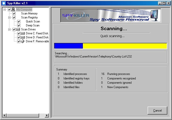Screen dimensions: 172x120
Task: Maximize the Spy Killer window
Action: pyautogui.click(x=164, y=3)
